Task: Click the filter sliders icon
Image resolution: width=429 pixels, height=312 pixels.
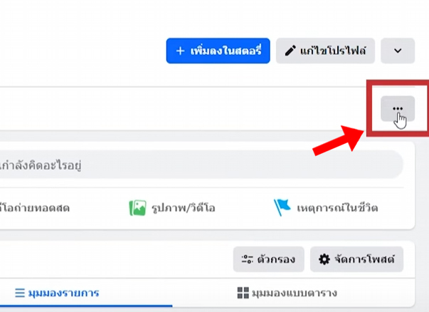Action: tap(247, 259)
